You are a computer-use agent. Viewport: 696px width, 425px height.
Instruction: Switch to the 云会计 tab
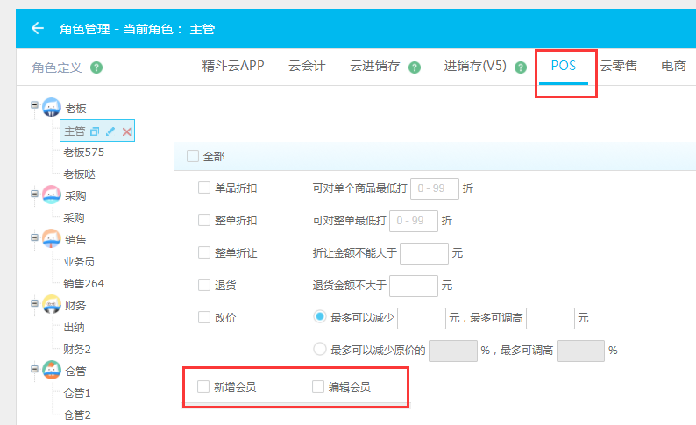(307, 66)
